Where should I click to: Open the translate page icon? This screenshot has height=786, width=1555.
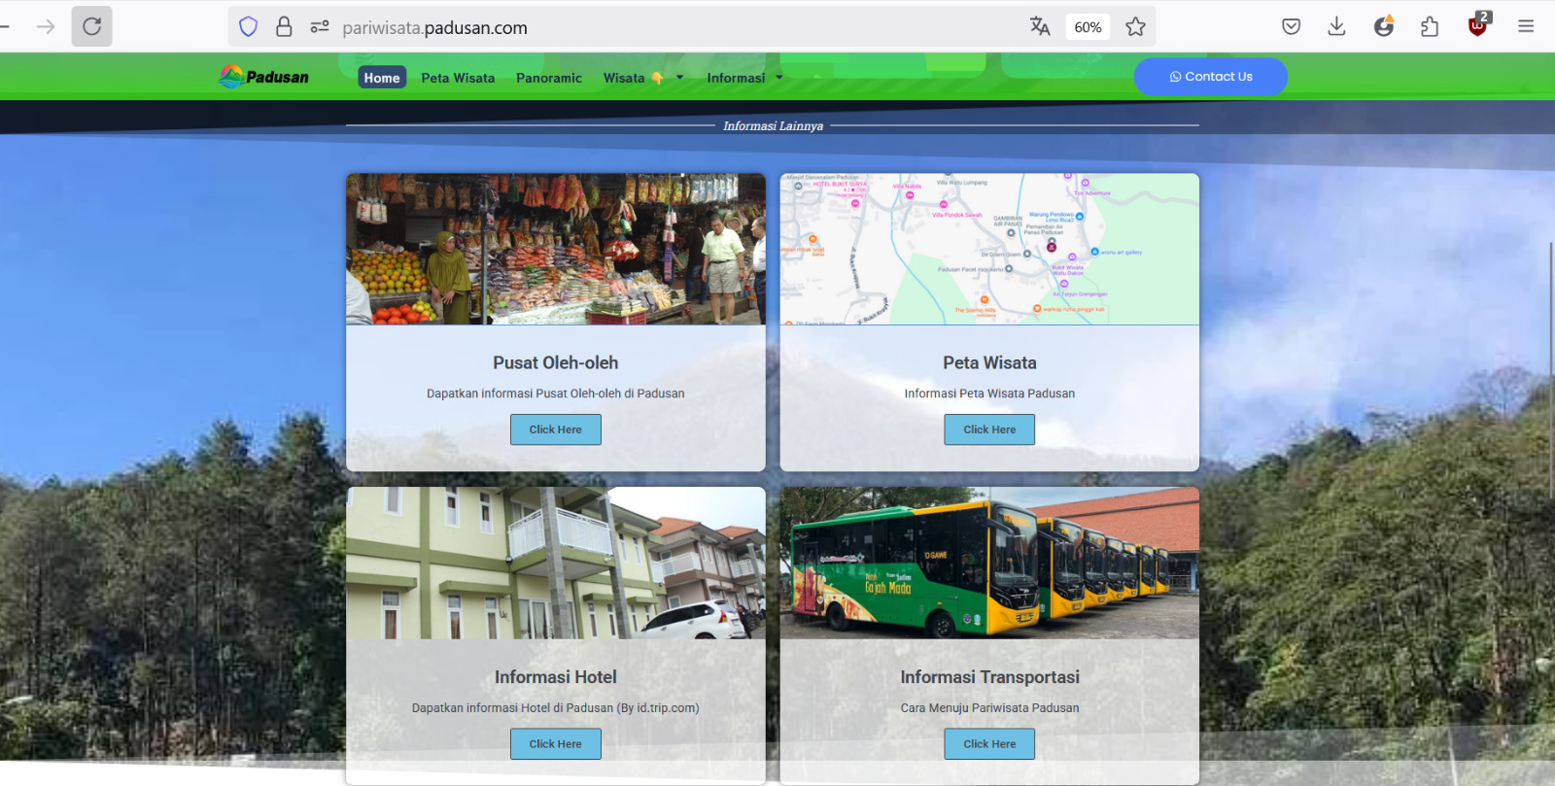pyautogui.click(x=1040, y=26)
